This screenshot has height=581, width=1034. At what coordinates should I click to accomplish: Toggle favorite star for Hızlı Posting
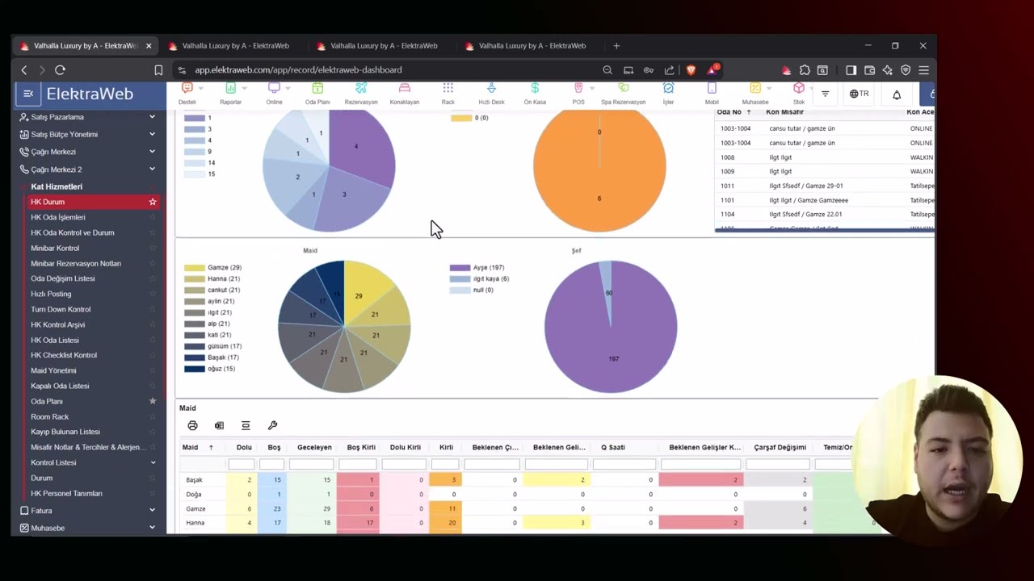click(153, 294)
